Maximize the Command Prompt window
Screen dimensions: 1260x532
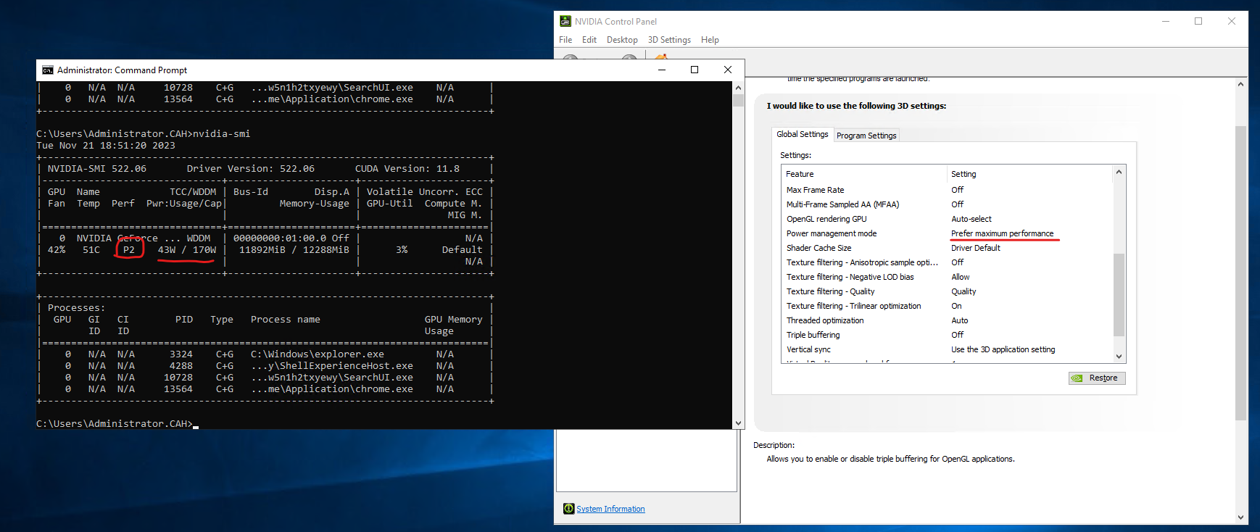tap(695, 70)
